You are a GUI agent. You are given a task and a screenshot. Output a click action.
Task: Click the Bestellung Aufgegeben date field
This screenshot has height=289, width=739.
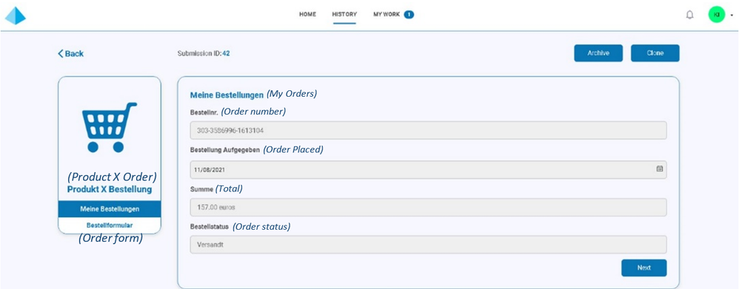tap(428, 169)
